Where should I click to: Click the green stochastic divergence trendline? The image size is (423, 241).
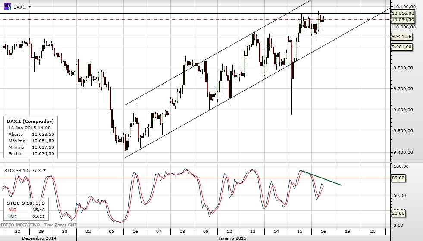[321, 178]
